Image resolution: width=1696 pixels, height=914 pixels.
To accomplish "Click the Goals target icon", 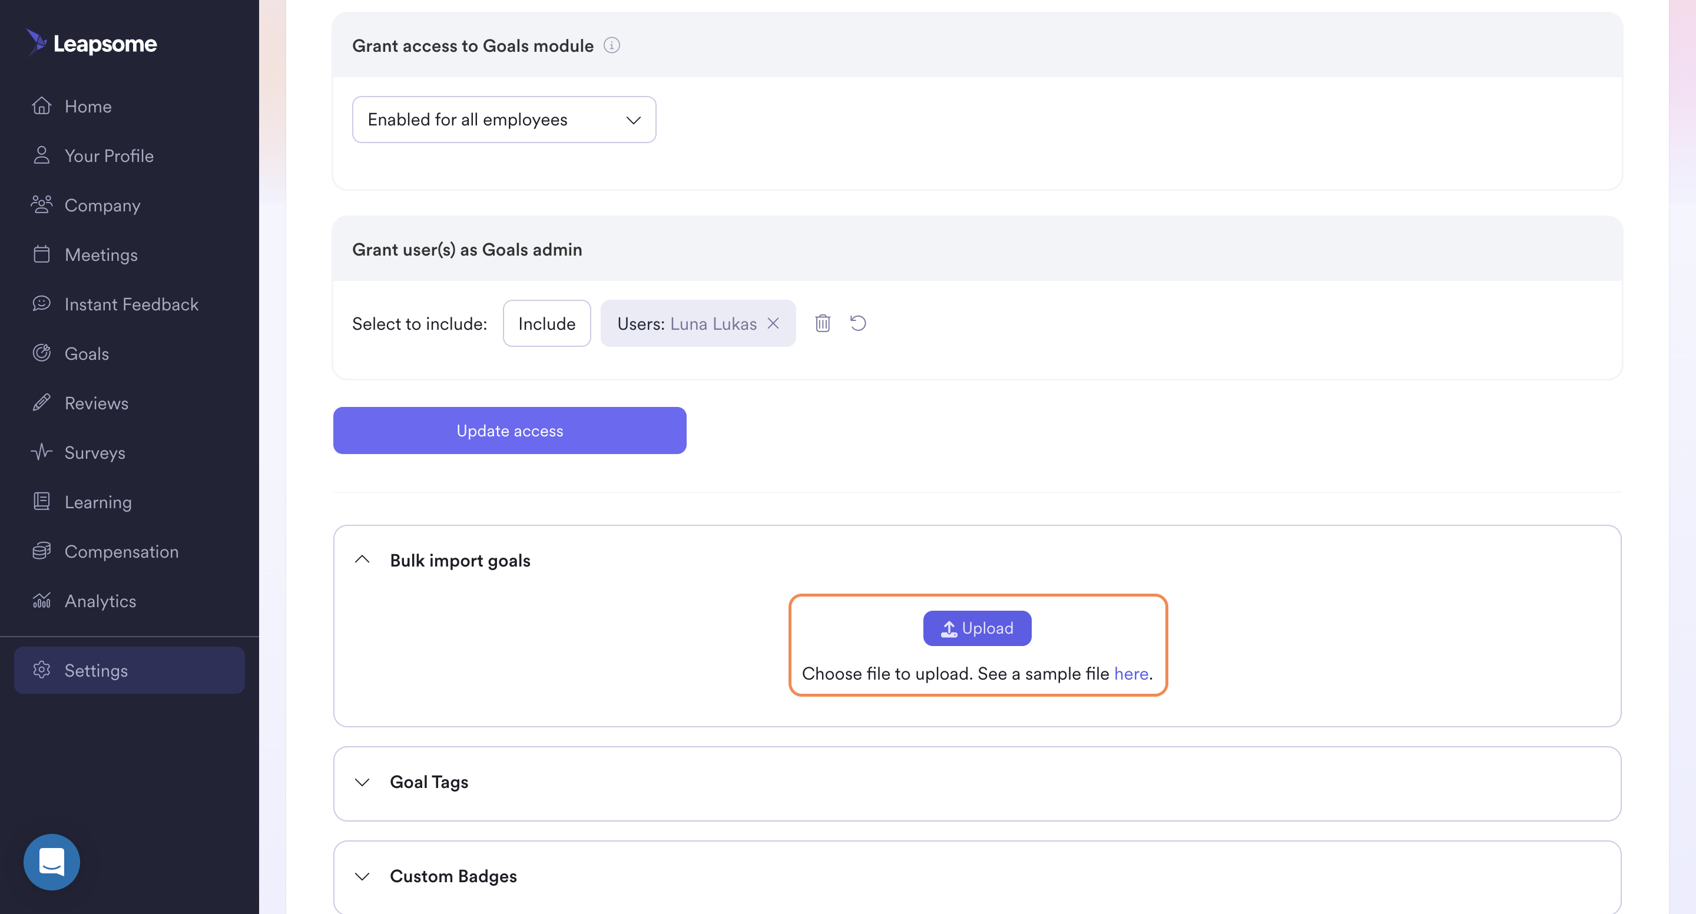I will 41,353.
